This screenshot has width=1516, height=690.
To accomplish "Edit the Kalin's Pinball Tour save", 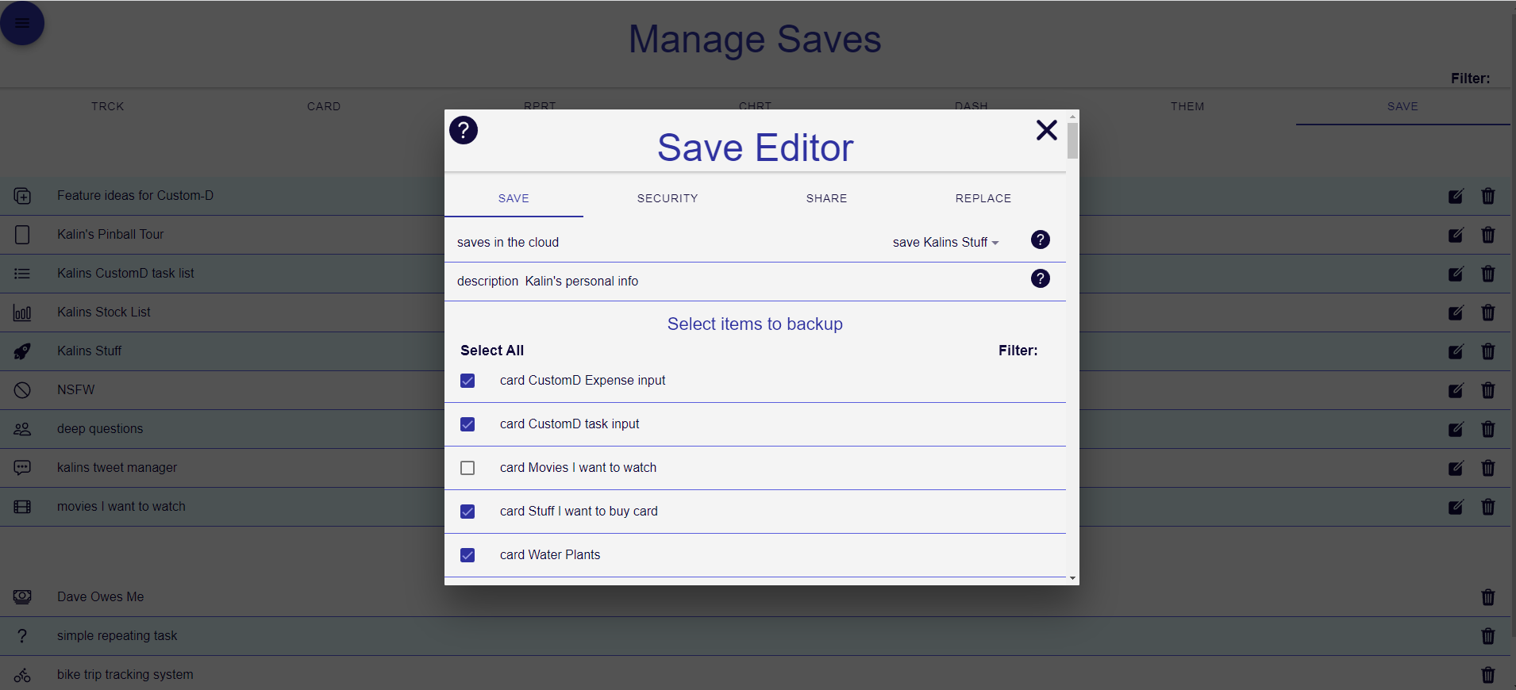I will (1456, 235).
